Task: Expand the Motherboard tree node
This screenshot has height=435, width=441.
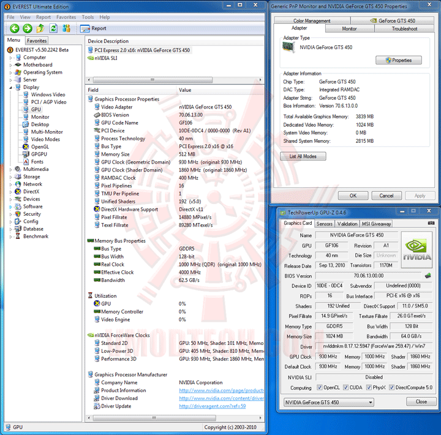Action: [x=11, y=65]
